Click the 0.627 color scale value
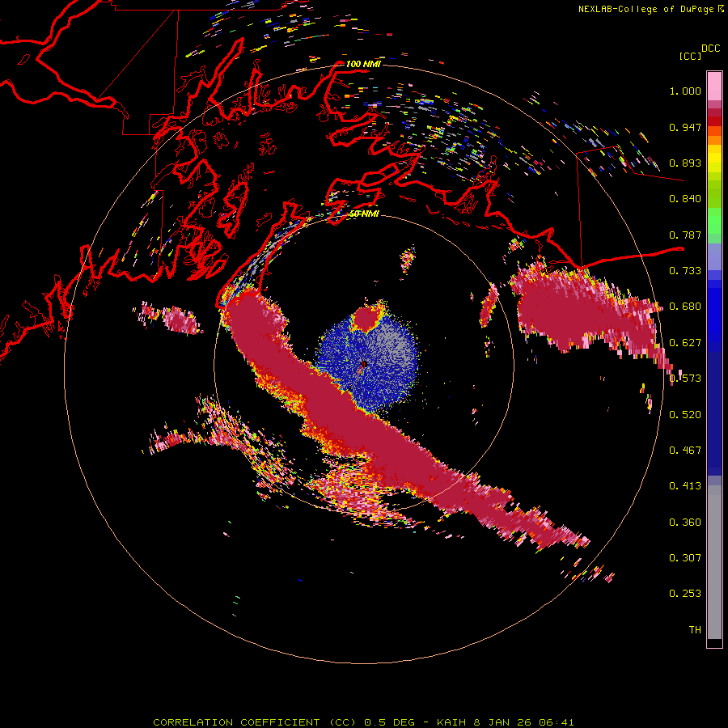 (685, 343)
